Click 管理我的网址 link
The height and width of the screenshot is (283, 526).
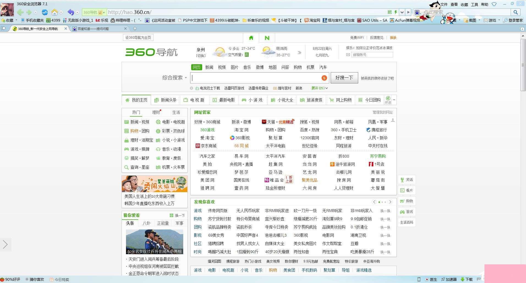[x=383, y=112]
